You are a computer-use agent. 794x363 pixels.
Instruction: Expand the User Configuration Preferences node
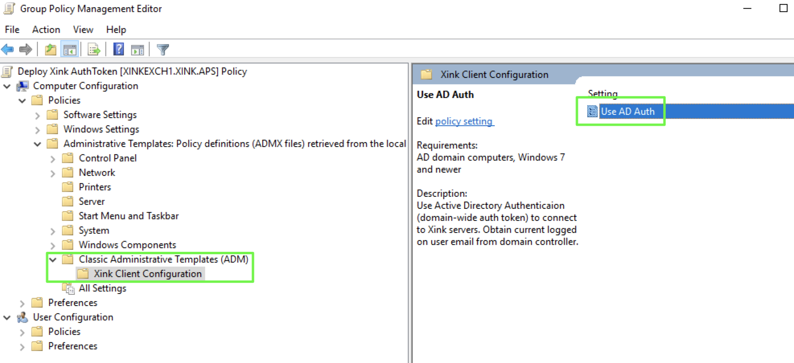[22, 346]
